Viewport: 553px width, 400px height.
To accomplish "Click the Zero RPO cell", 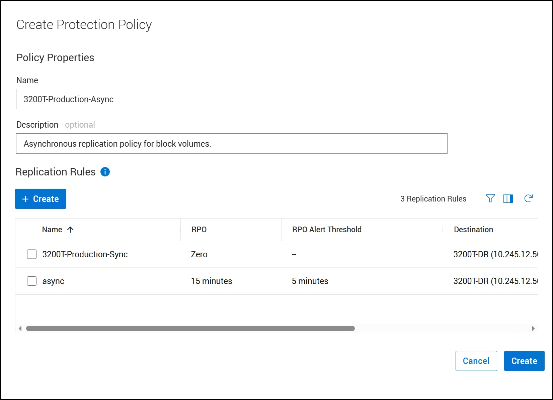I will (199, 254).
